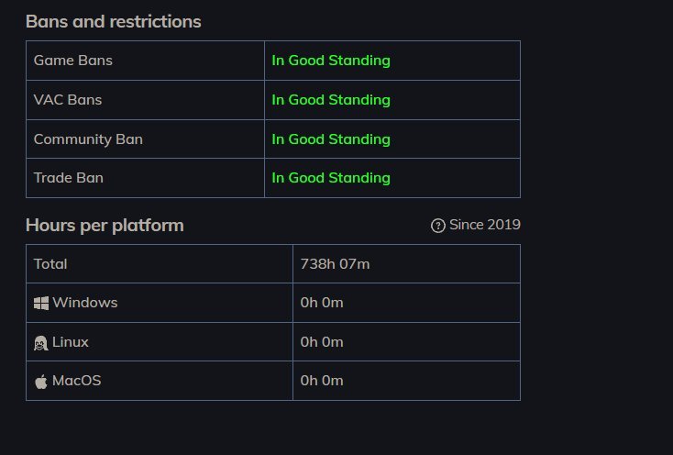This screenshot has width=673, height=455.
Task: Click the Windows logo icon
Action: (x=41, y=303)
